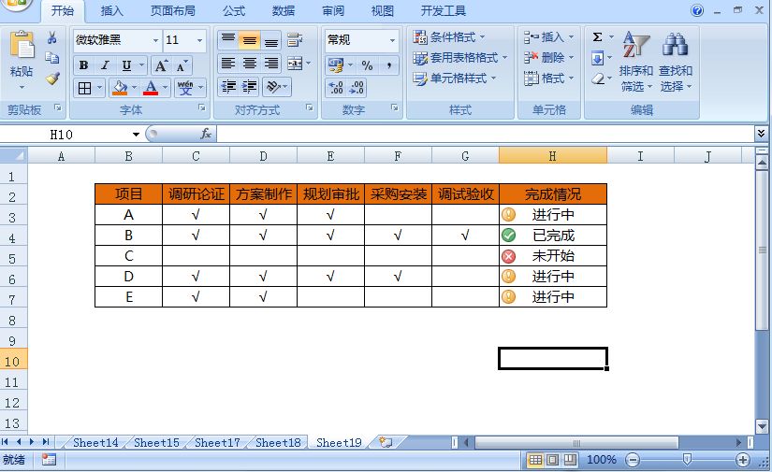Apply comma style
This screenshot has height=472, width=772.
389,65
